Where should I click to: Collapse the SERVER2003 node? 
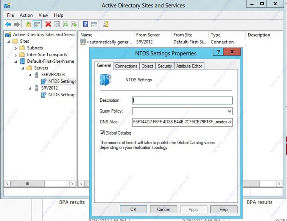tap(30, 75)
